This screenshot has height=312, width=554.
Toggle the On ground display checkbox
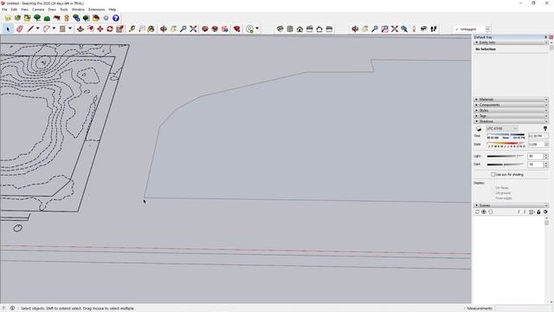[x=493, y=193]
